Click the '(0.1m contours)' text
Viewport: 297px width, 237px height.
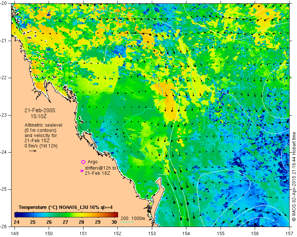[x=40, y=130]
